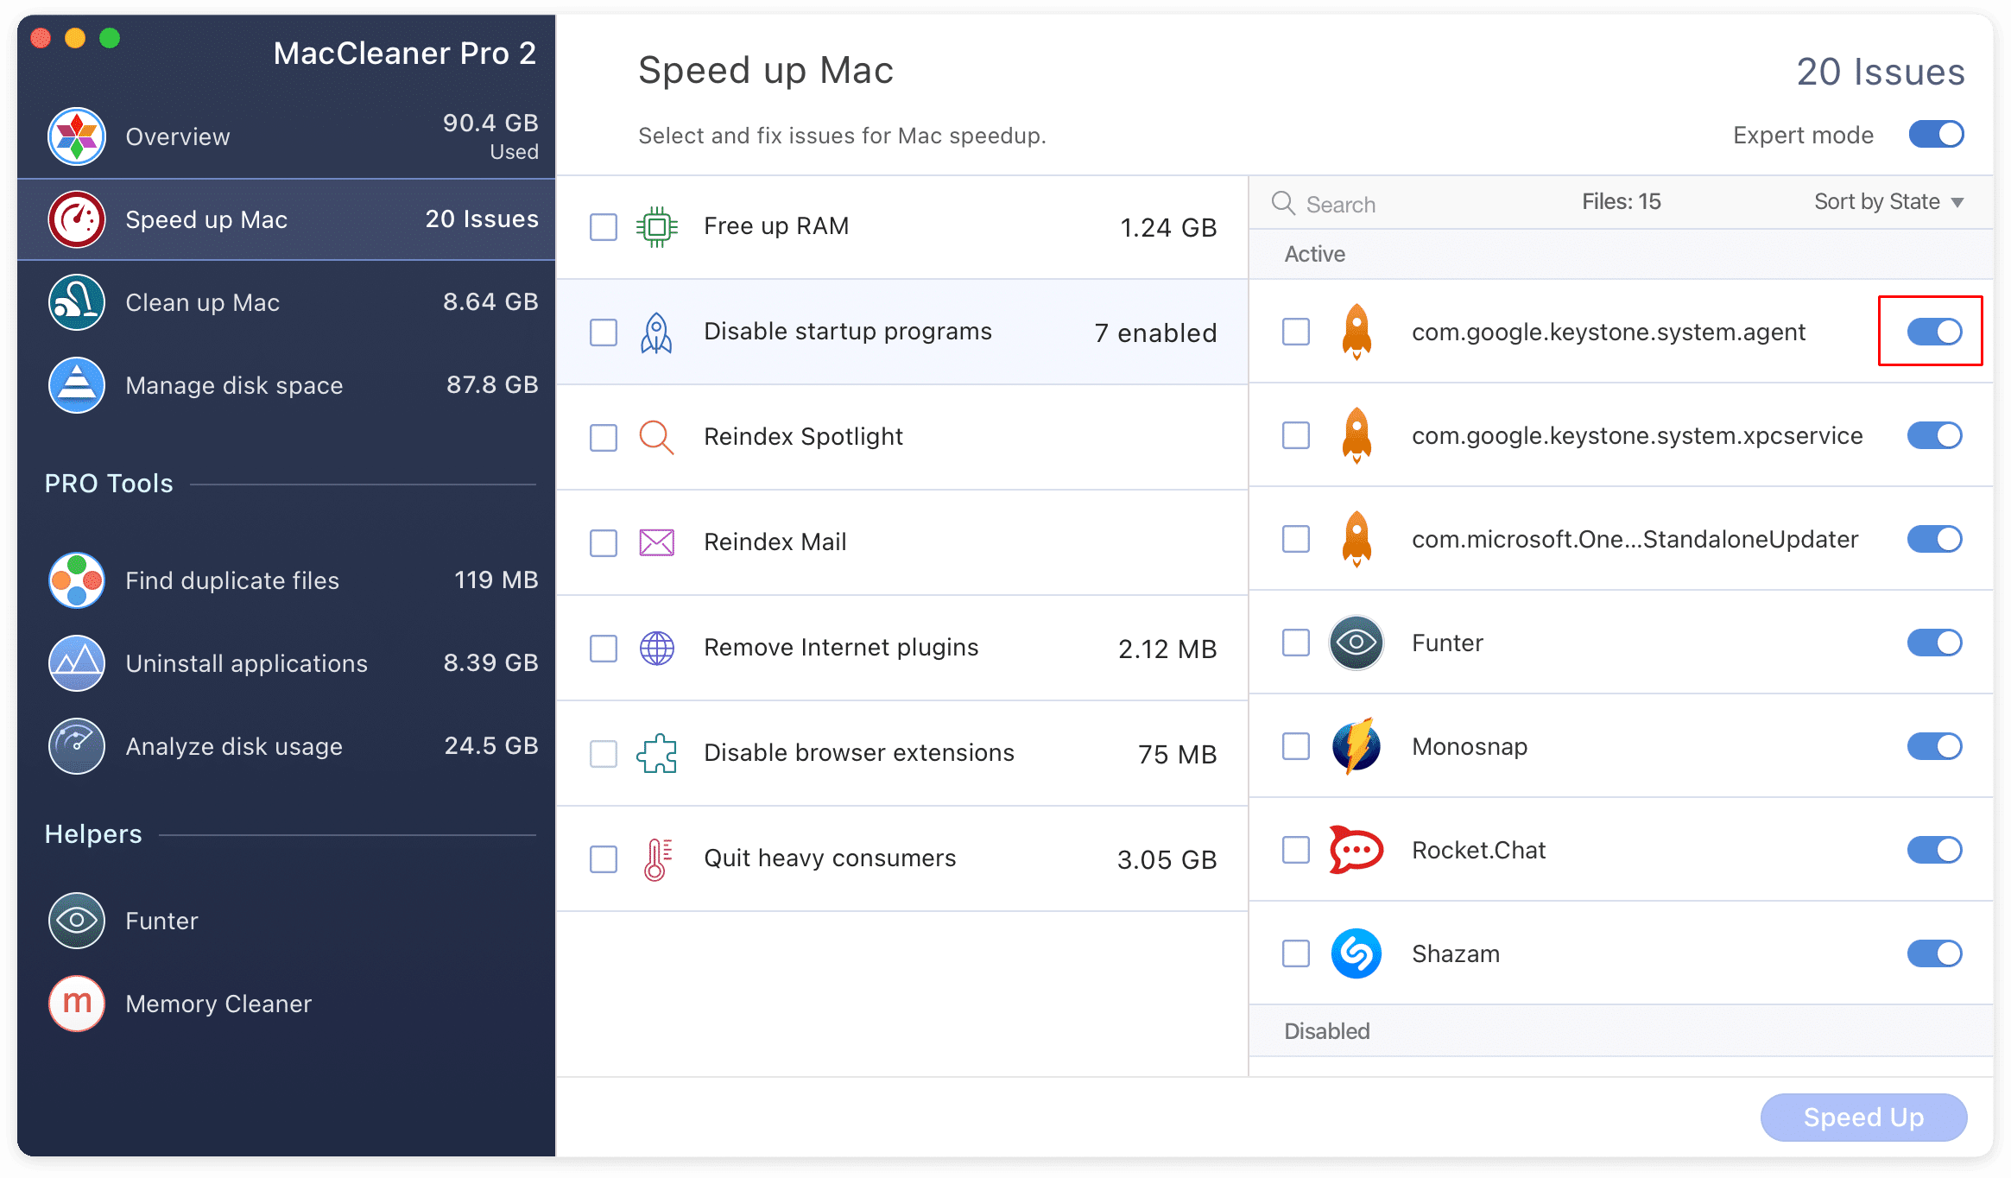Click the Analyze disk usage radar icon

pos(77,746)
